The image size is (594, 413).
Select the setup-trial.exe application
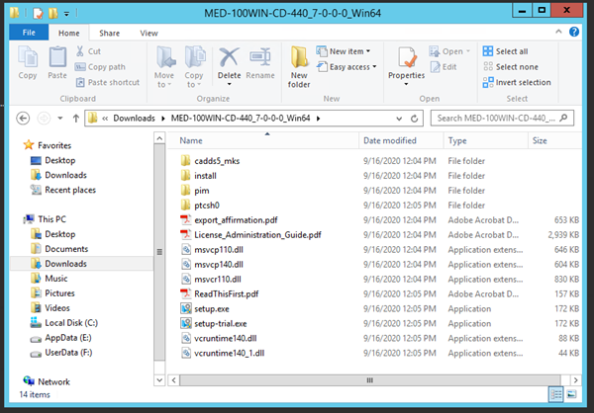221,323
